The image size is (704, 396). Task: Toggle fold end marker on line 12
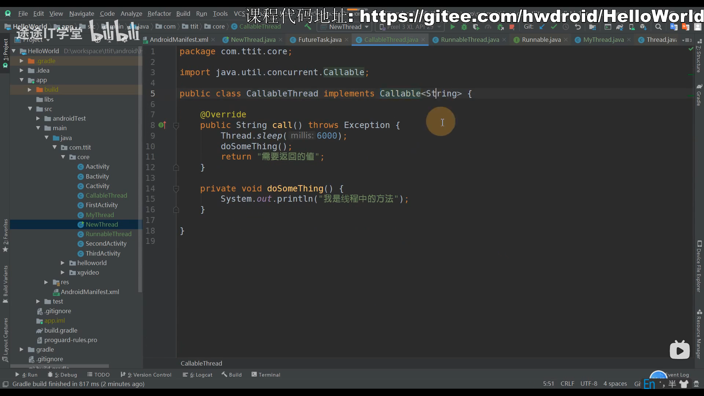click(176, 168)
